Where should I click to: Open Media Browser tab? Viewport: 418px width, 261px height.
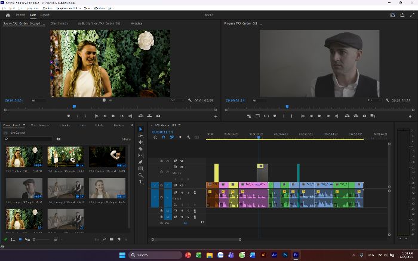(x=39, y=125)
